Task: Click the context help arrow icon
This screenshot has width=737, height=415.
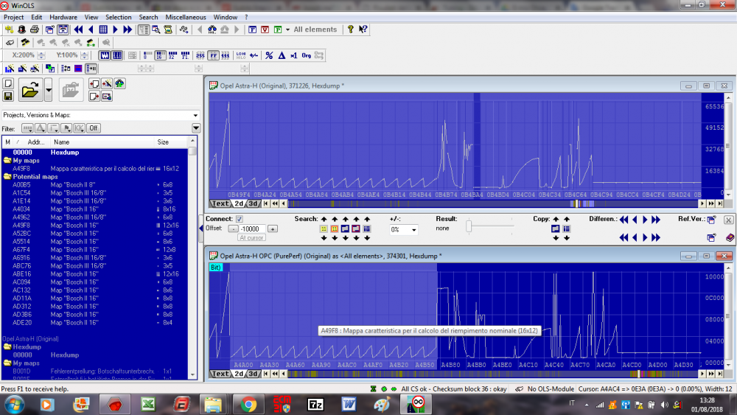Action: (363, 29)
